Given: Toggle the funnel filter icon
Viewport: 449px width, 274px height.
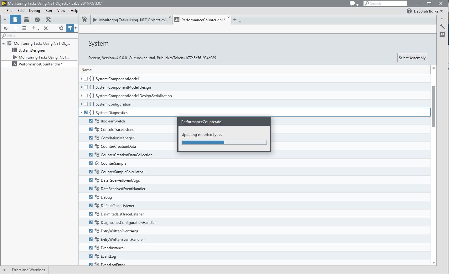Looking at the screenshot, I should (x=70, y=28).
